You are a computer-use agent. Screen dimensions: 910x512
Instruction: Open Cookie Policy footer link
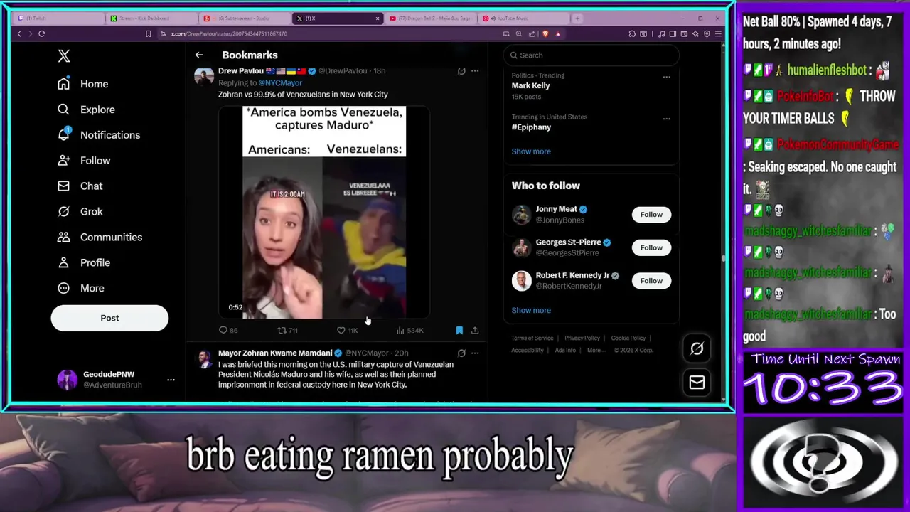(628, 338)
